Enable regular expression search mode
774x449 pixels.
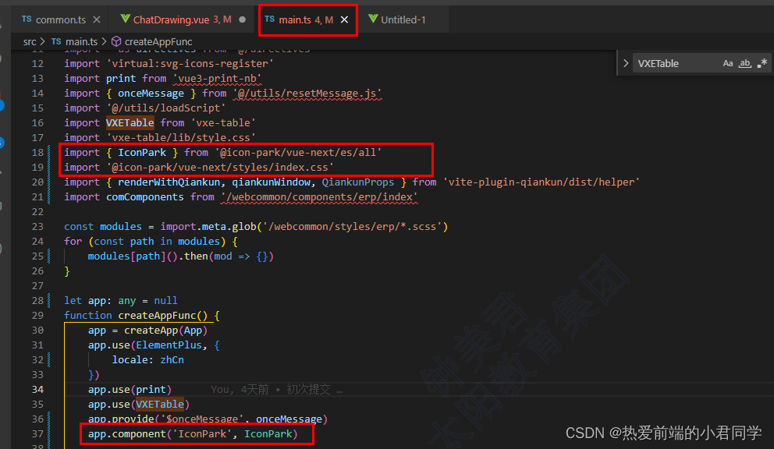coord(763,63)
